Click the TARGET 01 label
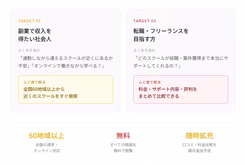245x165 pixels. 30,21
